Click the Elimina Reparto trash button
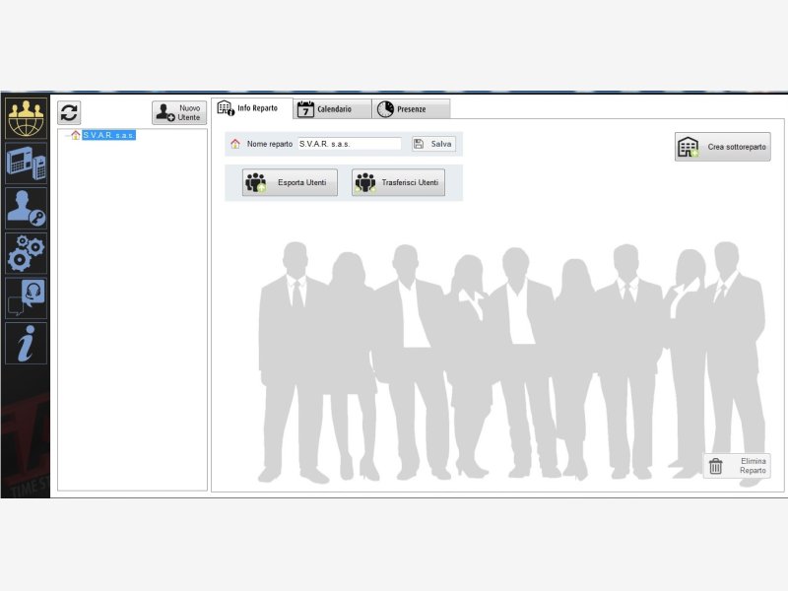This screenshot has height=591, width=788. pyautogui.click(x=737, y=466)
